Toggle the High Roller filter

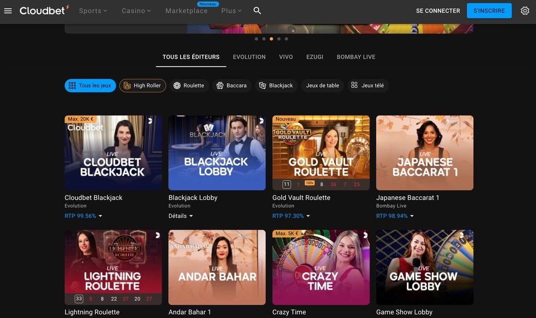tap(142, 85)
